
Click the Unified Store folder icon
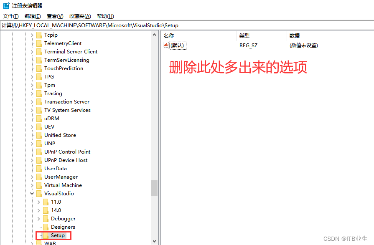[x=39, y=135]
